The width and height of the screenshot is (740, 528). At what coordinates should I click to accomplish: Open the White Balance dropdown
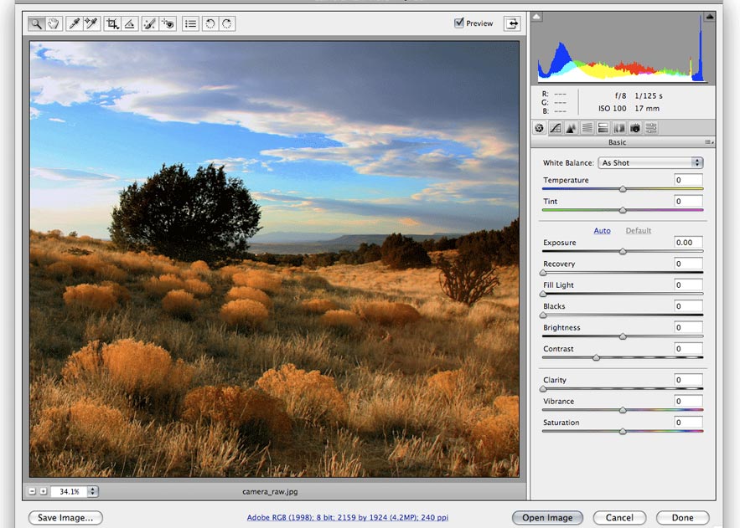pyautogui.click(x=650, y=162)
